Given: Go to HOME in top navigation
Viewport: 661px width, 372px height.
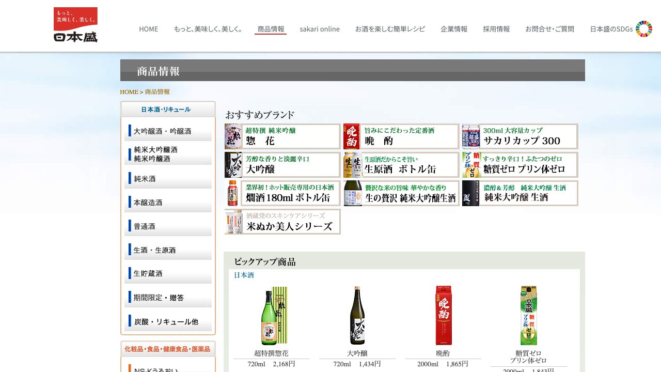Looking at the screenshot, I should point(149,29).
